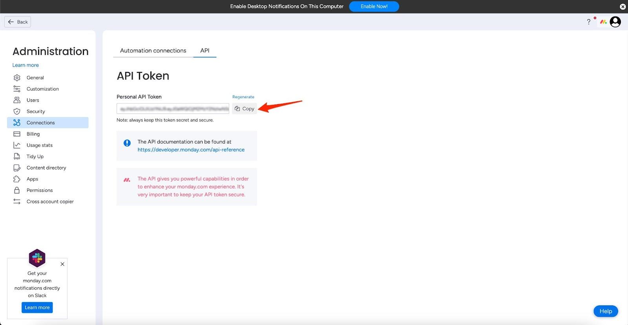
Task: Click the Users people icon
Action: pyautogui.click(x=17, y=100)
